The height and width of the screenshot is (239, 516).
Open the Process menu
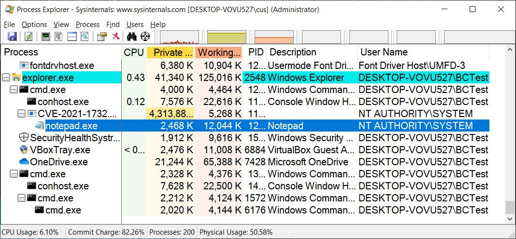[87, 25]
